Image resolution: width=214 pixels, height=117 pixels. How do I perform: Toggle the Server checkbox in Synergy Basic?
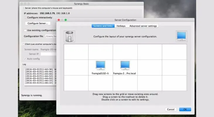pos(24,8)
